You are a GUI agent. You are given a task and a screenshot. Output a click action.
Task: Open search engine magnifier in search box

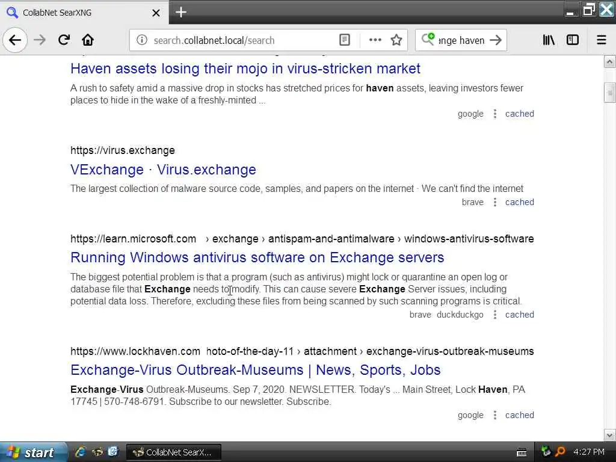pos(428,39)
